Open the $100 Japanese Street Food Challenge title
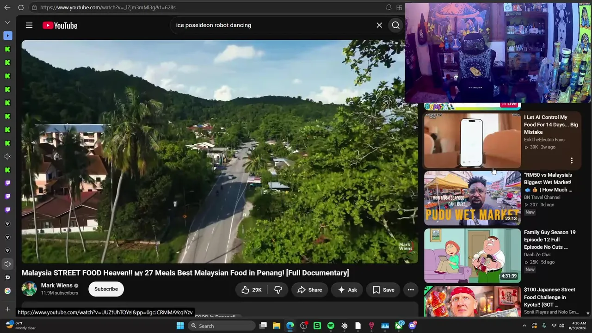592x333 pixels. tap(549, 297)
